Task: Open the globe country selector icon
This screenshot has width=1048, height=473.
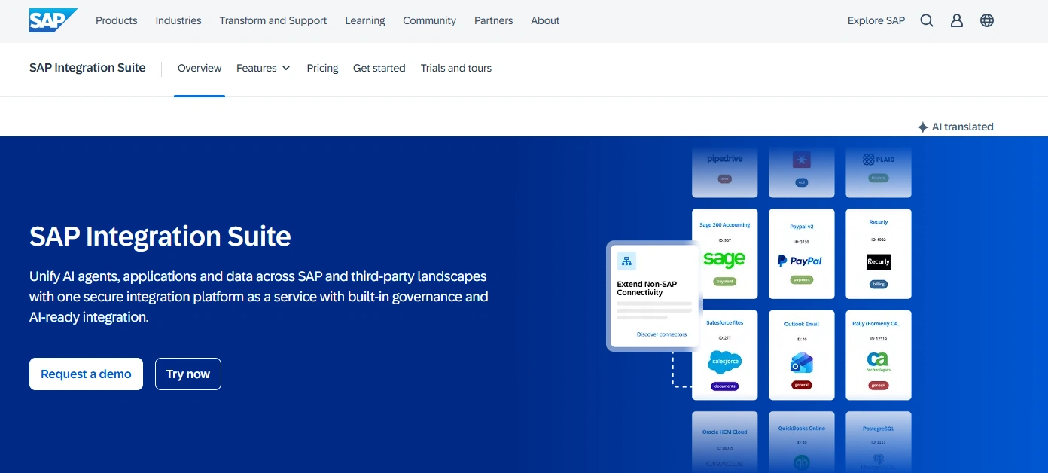Action: click(987, 20)
